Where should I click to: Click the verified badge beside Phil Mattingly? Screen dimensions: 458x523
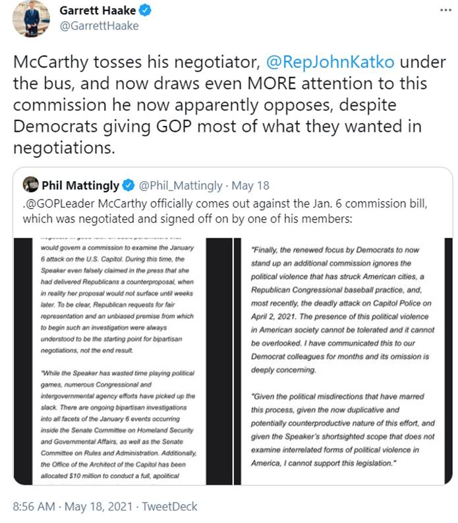tap(130, 186)
